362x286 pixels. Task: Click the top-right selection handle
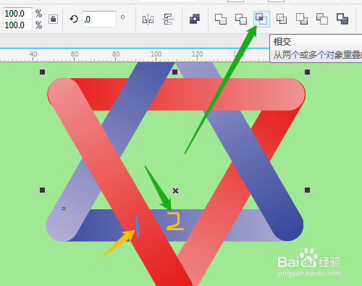[307, 72]
